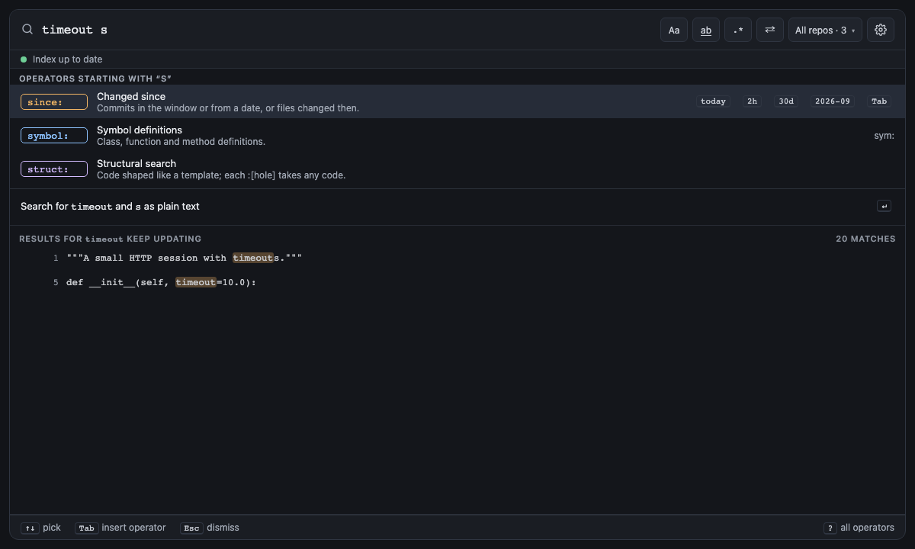Click the '20 MATCHES' count
The height and width of the screenshot is (549, 915).
865,239
